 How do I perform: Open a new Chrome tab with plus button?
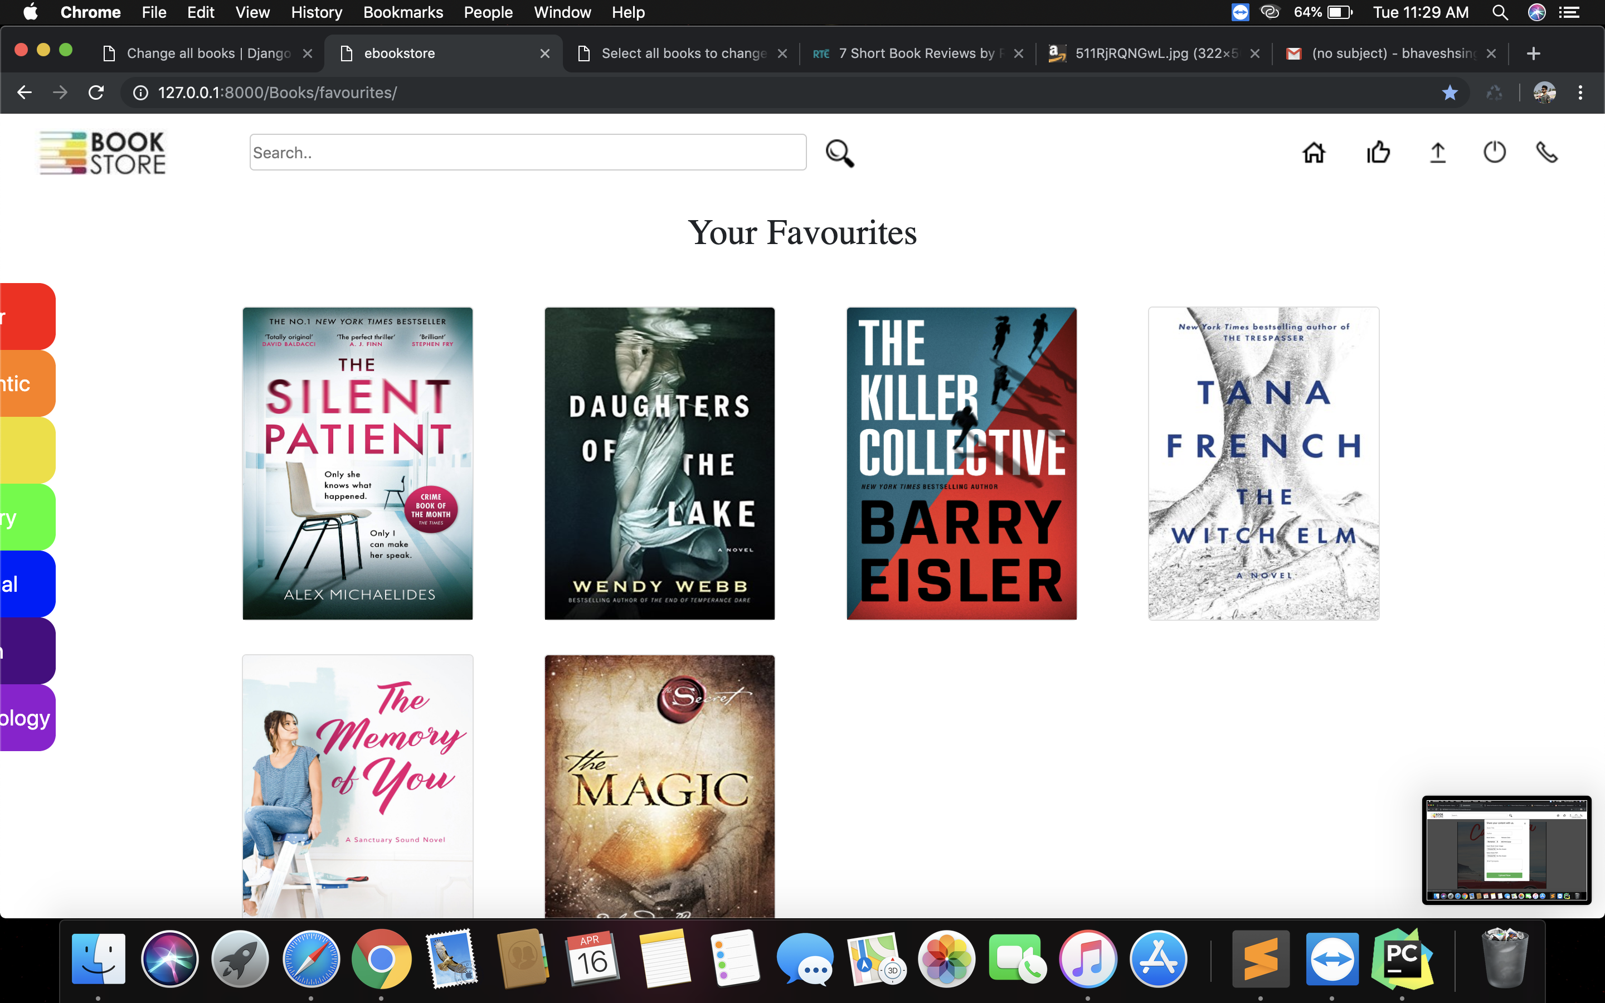pos(1533,53)
